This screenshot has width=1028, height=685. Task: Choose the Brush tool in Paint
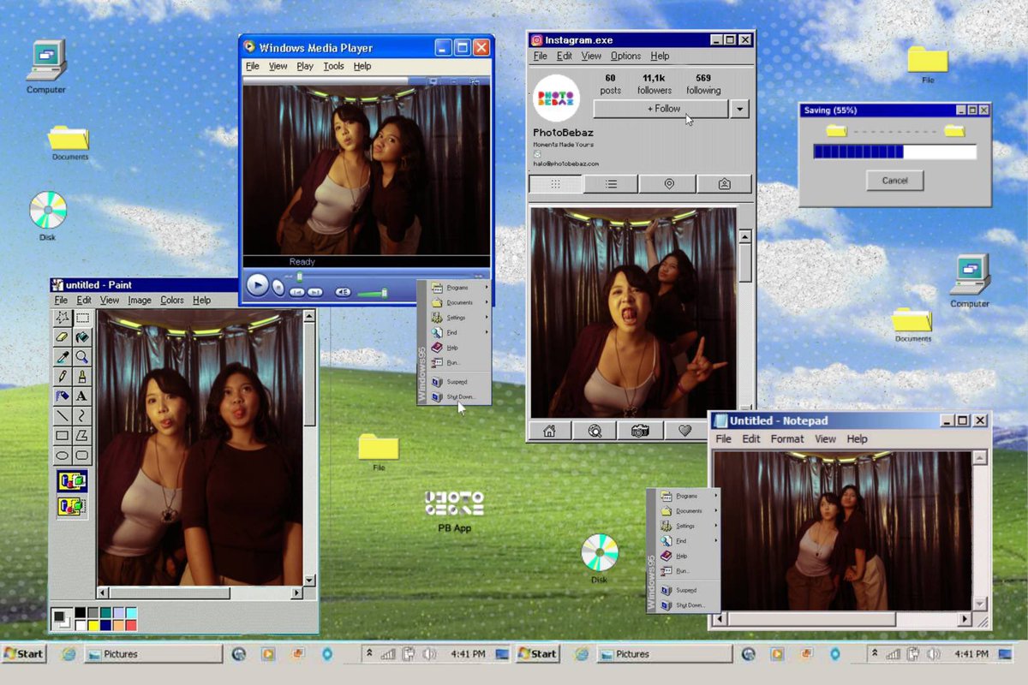pos(82,376)
